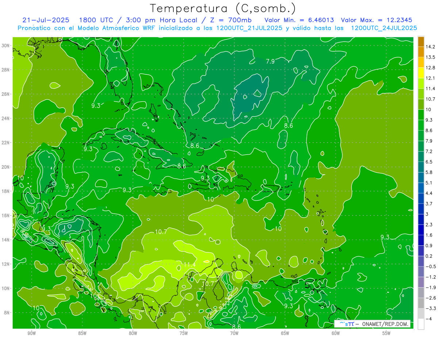438x338 pixels.
Task: Click the 1.6 value on the color legend
Action: 429,235
